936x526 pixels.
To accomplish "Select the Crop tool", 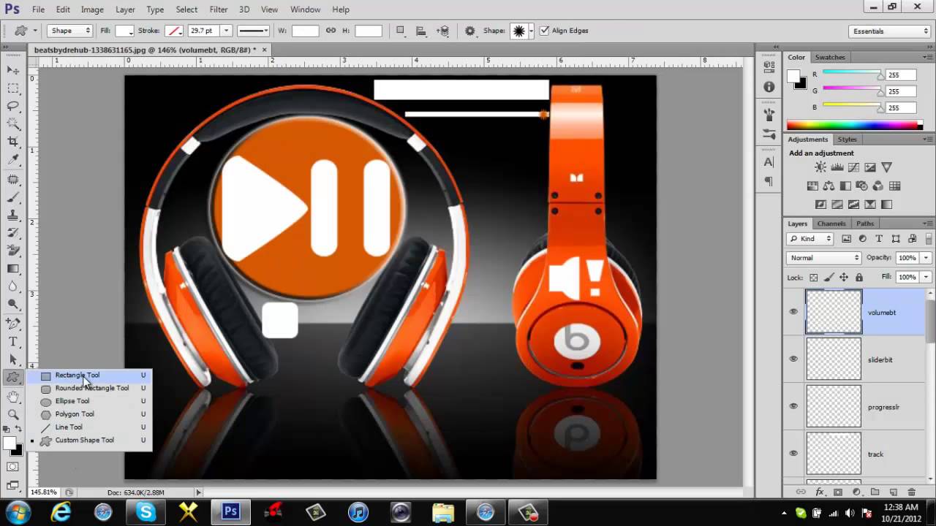I will 13,142.
